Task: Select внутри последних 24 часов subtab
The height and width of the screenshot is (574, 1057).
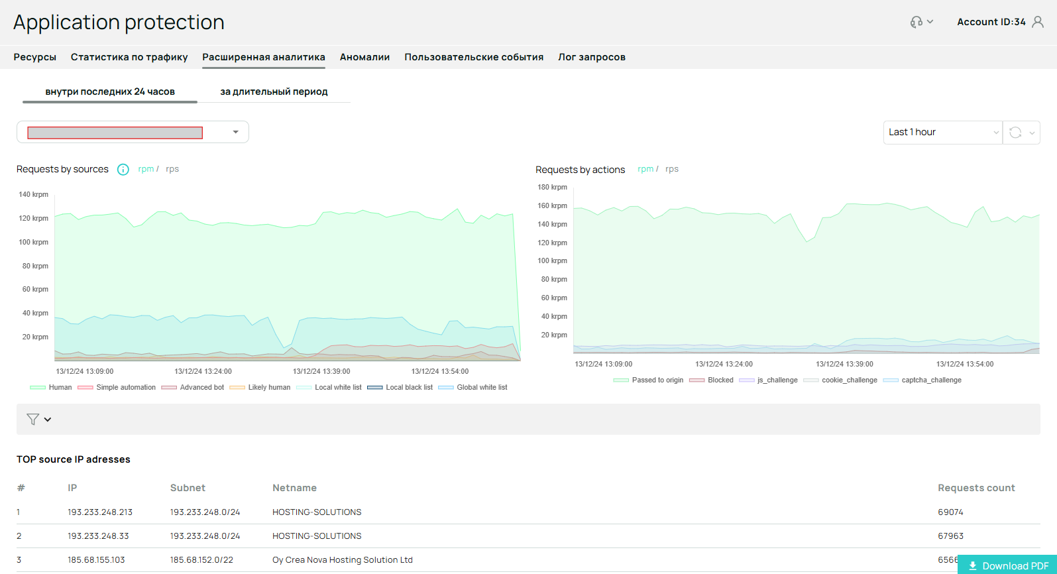Action: coord(110,91)
